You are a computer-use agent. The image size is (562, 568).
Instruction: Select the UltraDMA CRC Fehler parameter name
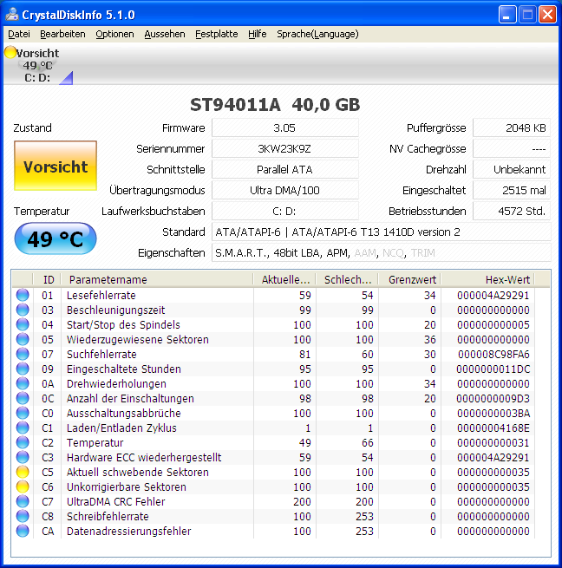[x=116, y=501]
